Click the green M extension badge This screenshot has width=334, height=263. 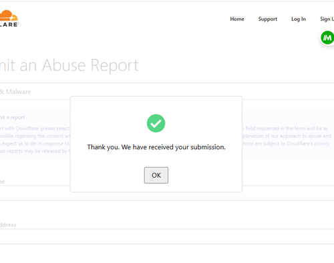(x=327, y=37)
